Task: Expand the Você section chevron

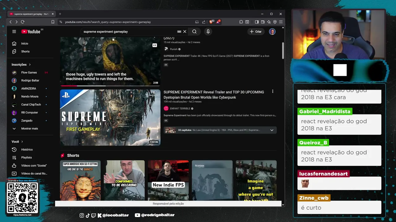Action: point(22,142)
